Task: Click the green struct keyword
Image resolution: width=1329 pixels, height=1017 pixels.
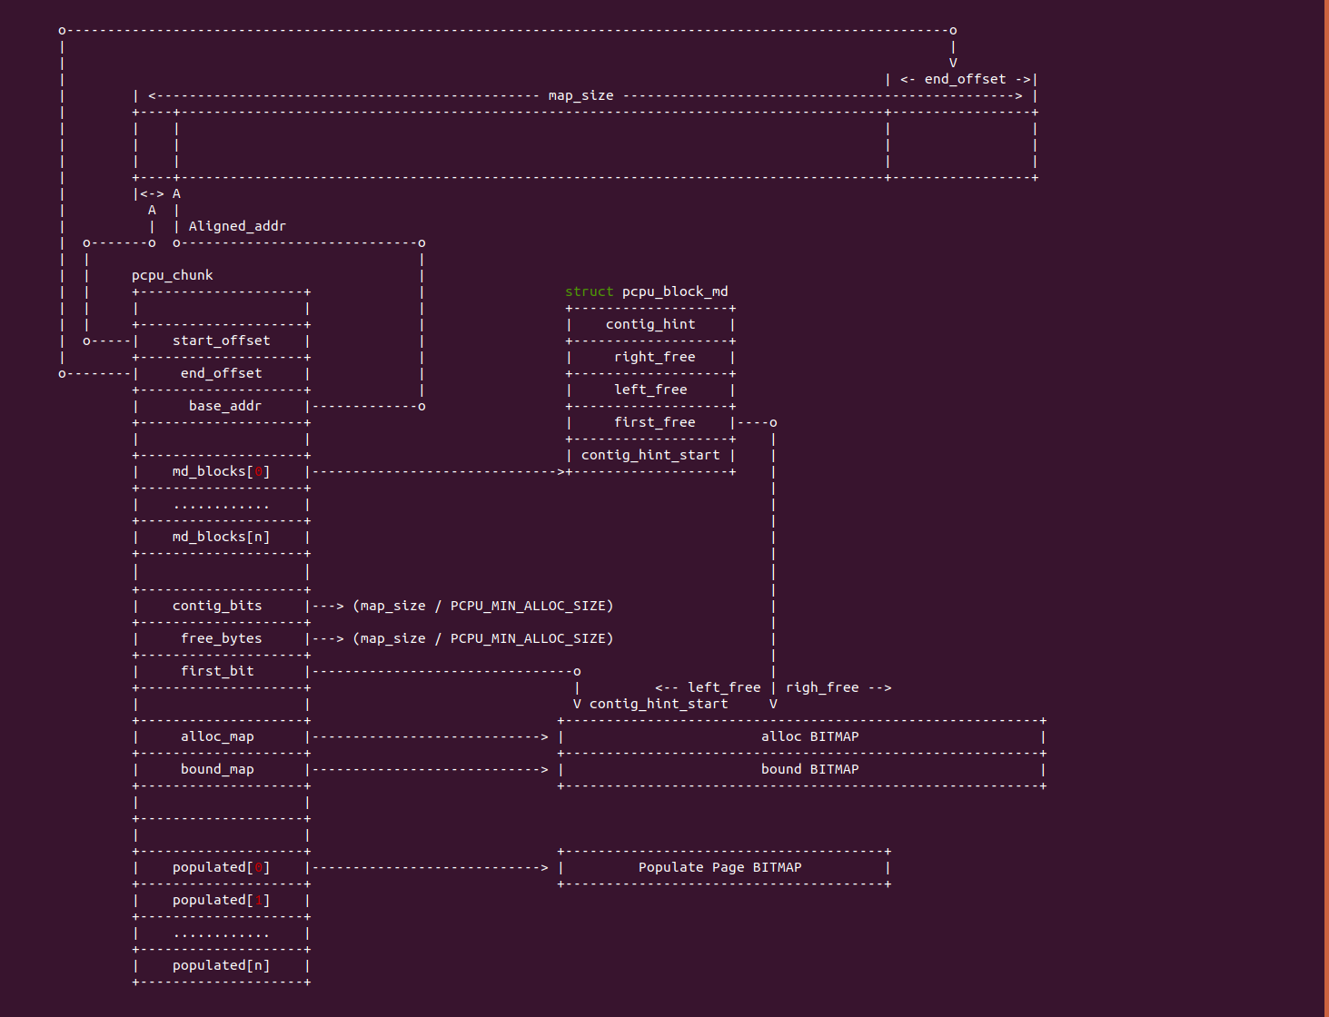Action: click(589, 291)
